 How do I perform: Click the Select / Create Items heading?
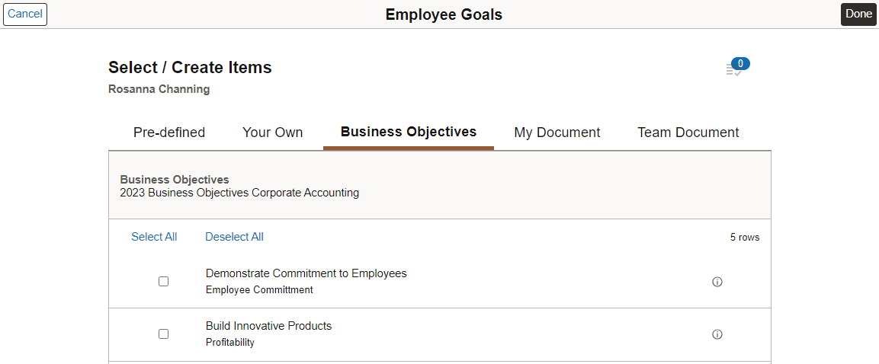[x=190, y=68]
